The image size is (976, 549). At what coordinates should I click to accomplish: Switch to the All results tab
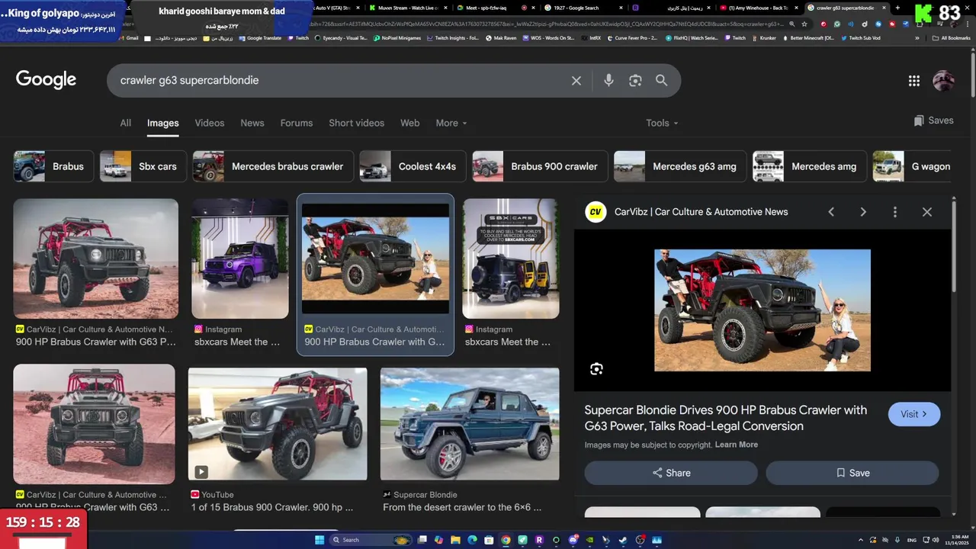coord(125,123)
